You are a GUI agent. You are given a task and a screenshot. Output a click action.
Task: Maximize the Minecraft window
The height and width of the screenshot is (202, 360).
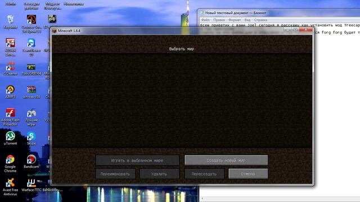pos(295,30)
